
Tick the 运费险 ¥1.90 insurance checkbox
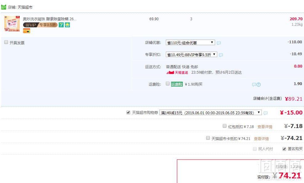coord(168,84)
